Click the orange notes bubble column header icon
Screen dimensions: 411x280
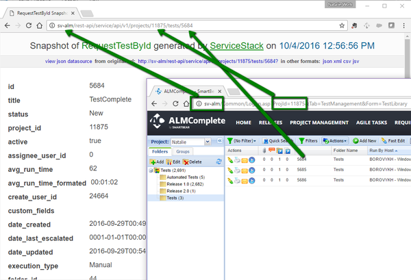[x=271, y=151]
